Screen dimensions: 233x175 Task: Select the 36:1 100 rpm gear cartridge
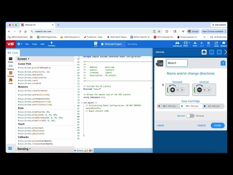click(x=167, y=106)
